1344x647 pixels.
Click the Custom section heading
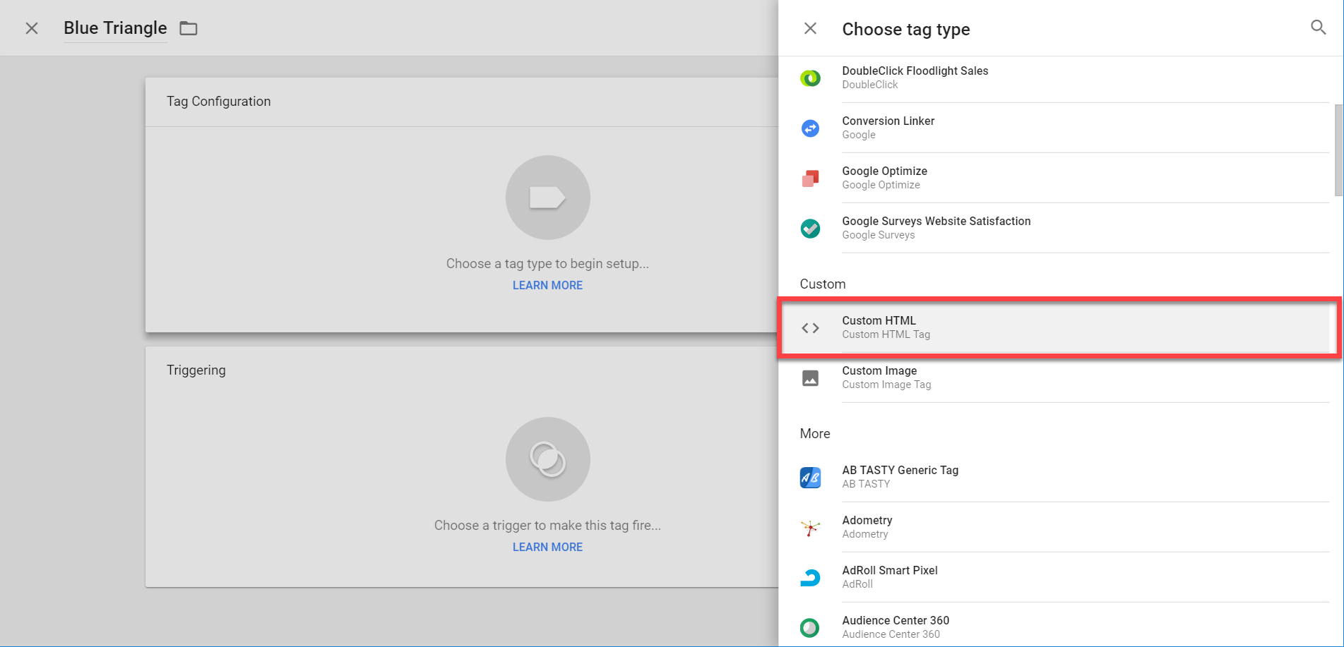[823, 284]
